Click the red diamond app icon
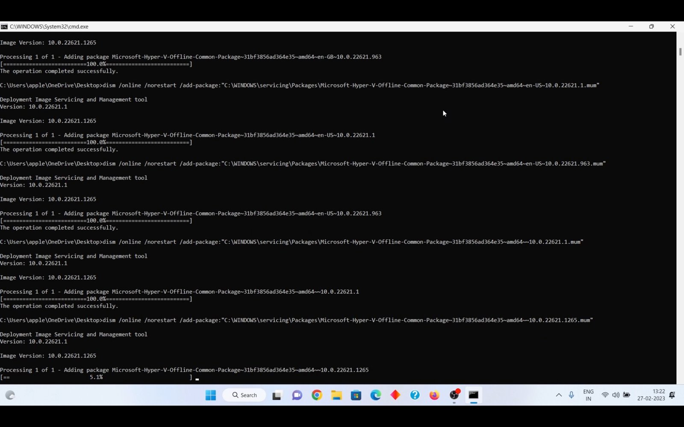Screen dimensions: 684x427 395,395
